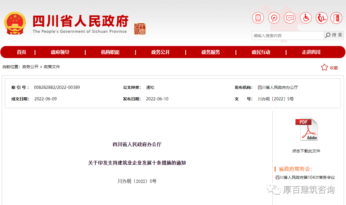Open 政民互动 in the red navbar
The image size is (346, 205).
pyautogui.click(x=261, y=52)
